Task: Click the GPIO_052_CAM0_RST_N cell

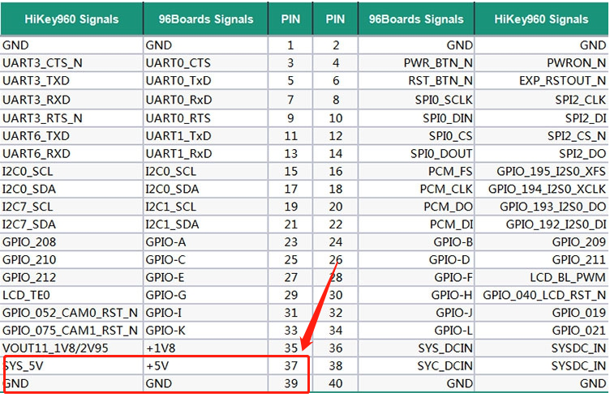Action: pyautogui.click(x=71, y=312)
